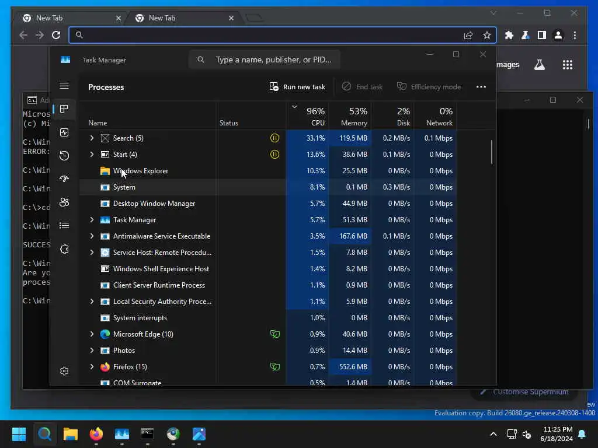Screen dimensions: 598x448
Task: Select the Windows Explorer process row
Action: [x=267, y=171]
